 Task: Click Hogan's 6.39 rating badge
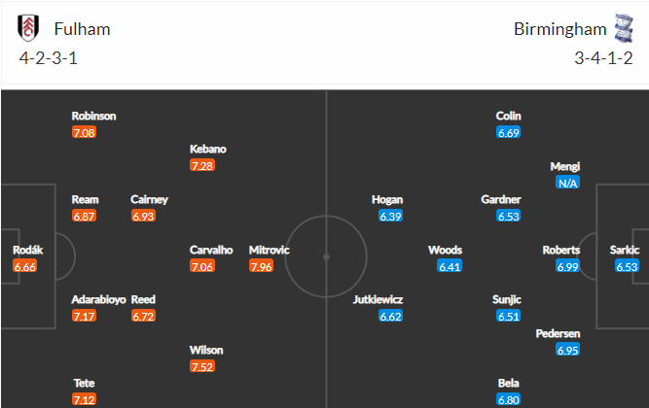coord(390,217)
